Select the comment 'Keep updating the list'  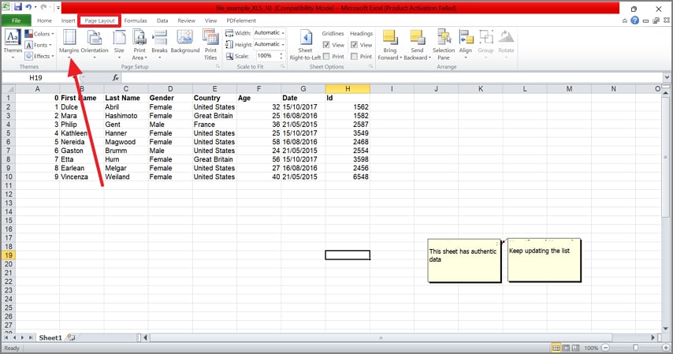pyautogui.click(x=545, y=260)
